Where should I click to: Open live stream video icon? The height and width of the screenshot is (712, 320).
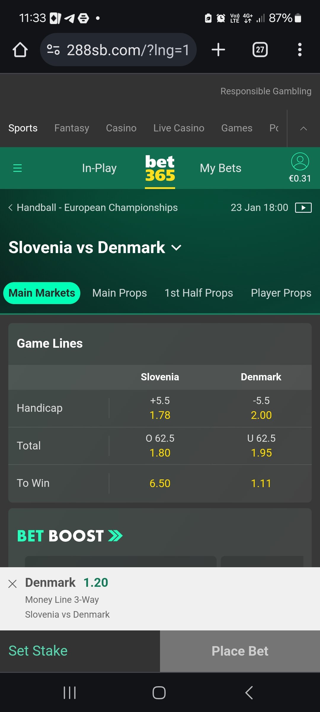303,208
